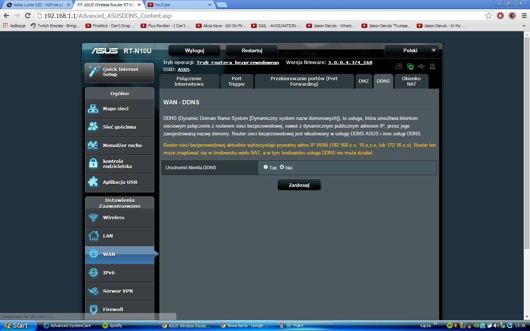530x331 pixels.
Task: Click the Mapa sieci network map icon
Action: click(93, 108)
